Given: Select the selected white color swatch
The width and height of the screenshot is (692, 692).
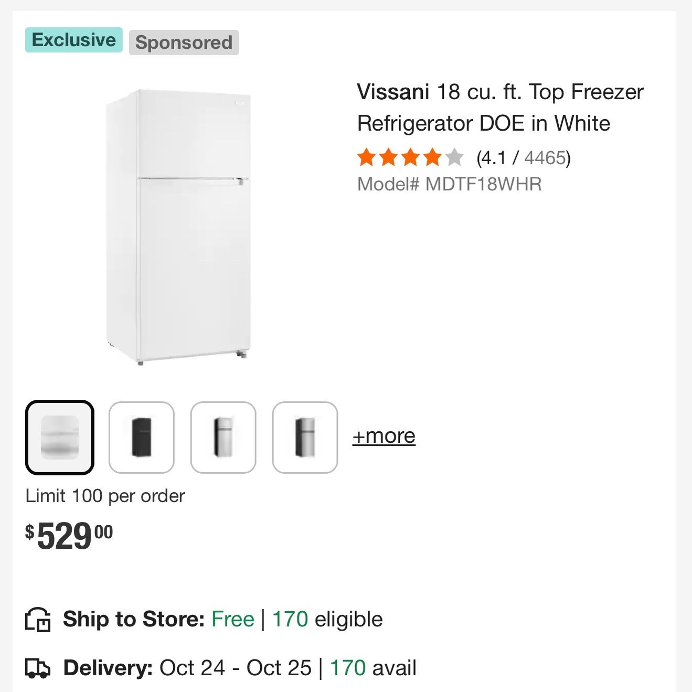Looking at the screenshot, I should click(60, 438).
